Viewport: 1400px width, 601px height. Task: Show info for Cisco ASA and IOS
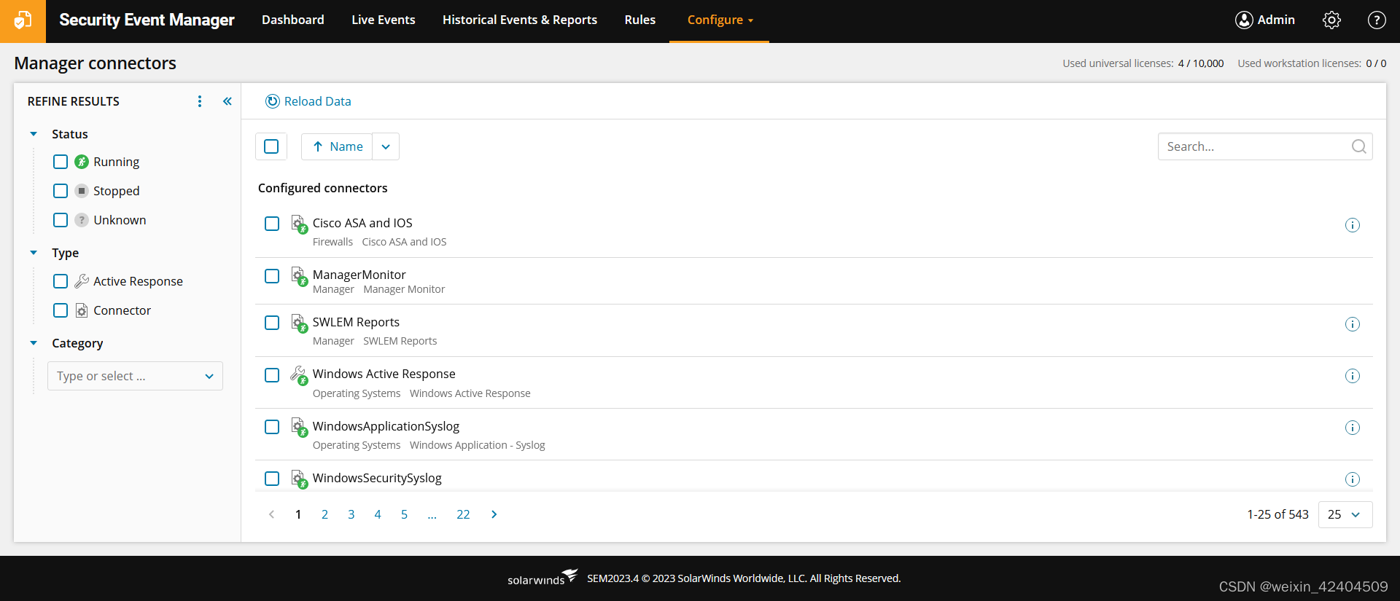1352,225
